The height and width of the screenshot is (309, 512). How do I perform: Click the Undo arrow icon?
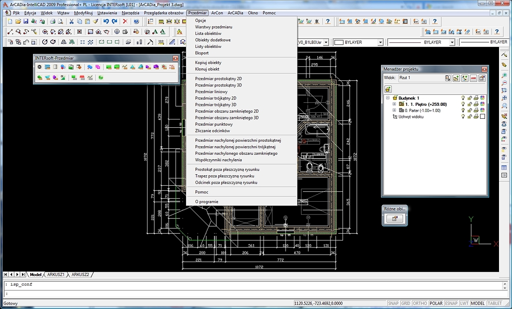click(106, 21)
